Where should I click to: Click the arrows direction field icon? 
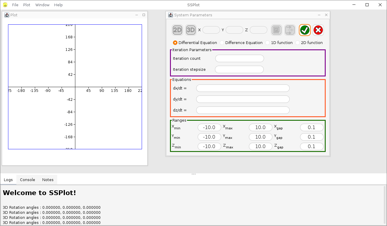pos(290,30)
